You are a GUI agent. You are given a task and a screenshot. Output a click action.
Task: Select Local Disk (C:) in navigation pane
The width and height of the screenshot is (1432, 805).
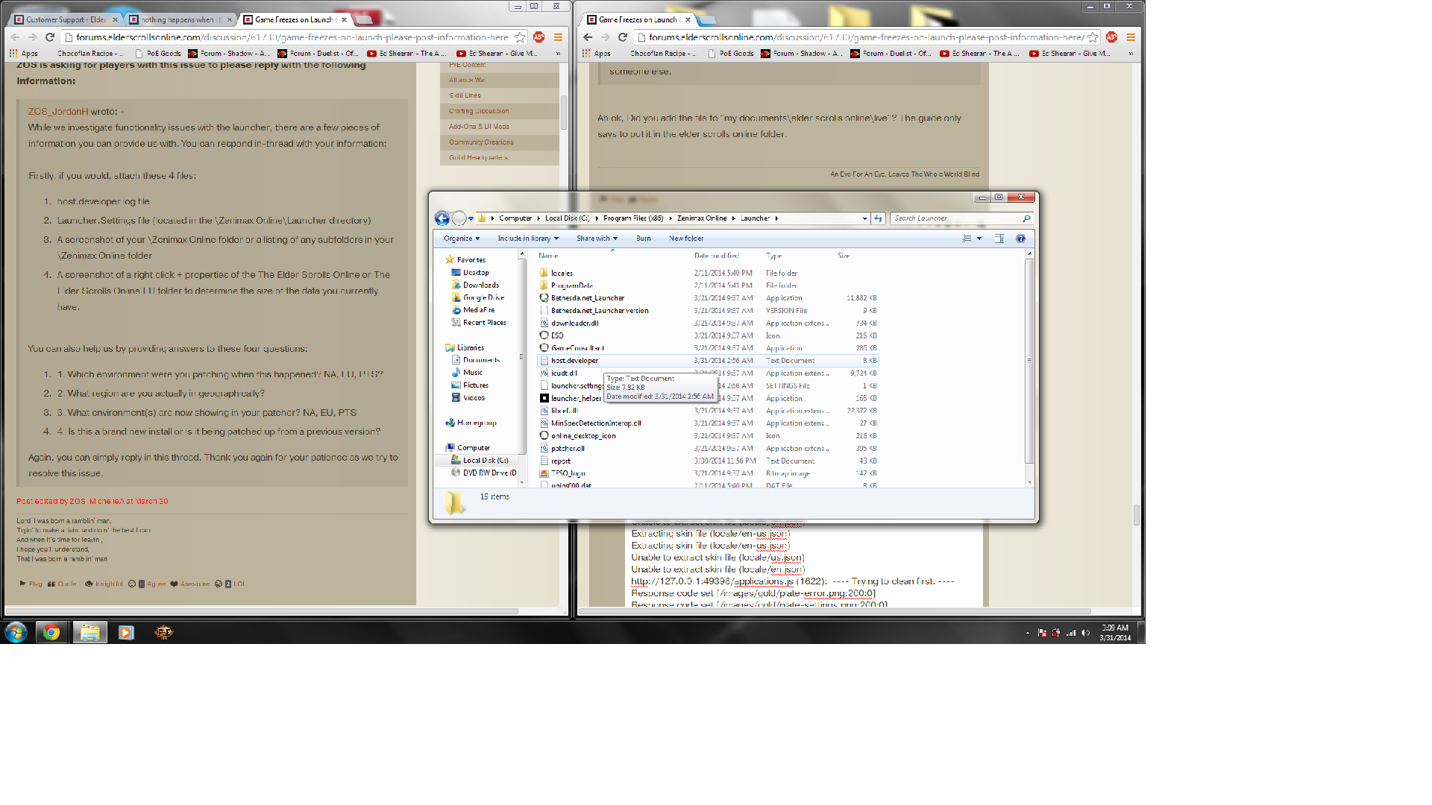pyautogui.click(x=486, y=461)
